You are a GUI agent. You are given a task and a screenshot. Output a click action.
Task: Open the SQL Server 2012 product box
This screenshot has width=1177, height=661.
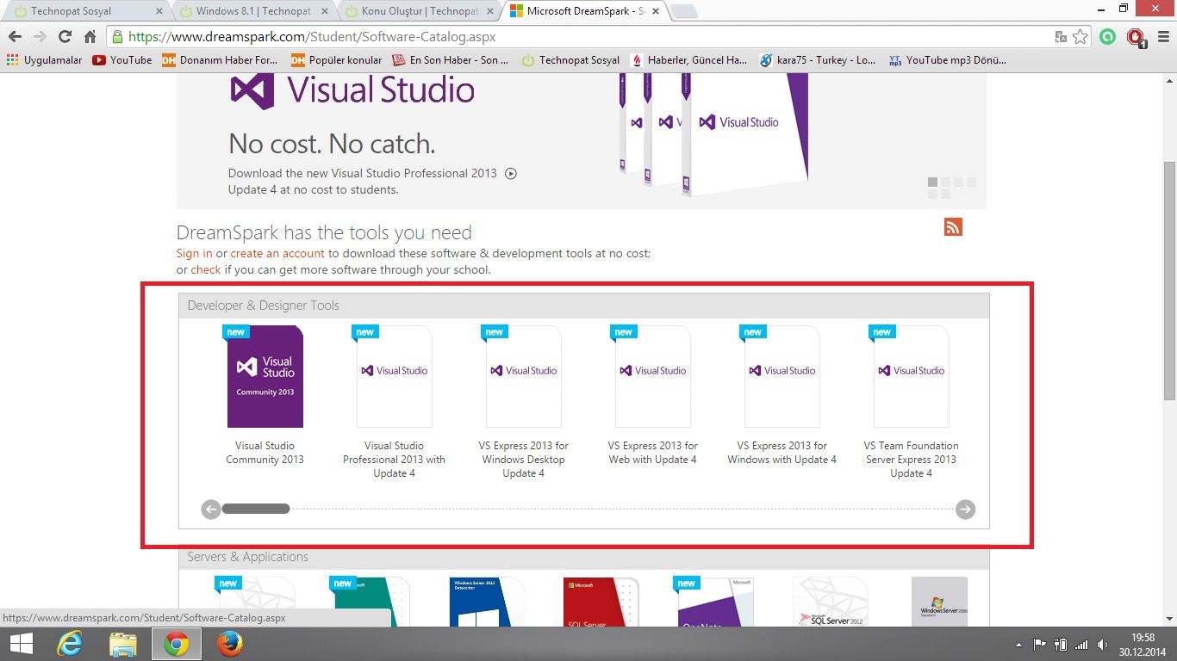click(831, 602)
